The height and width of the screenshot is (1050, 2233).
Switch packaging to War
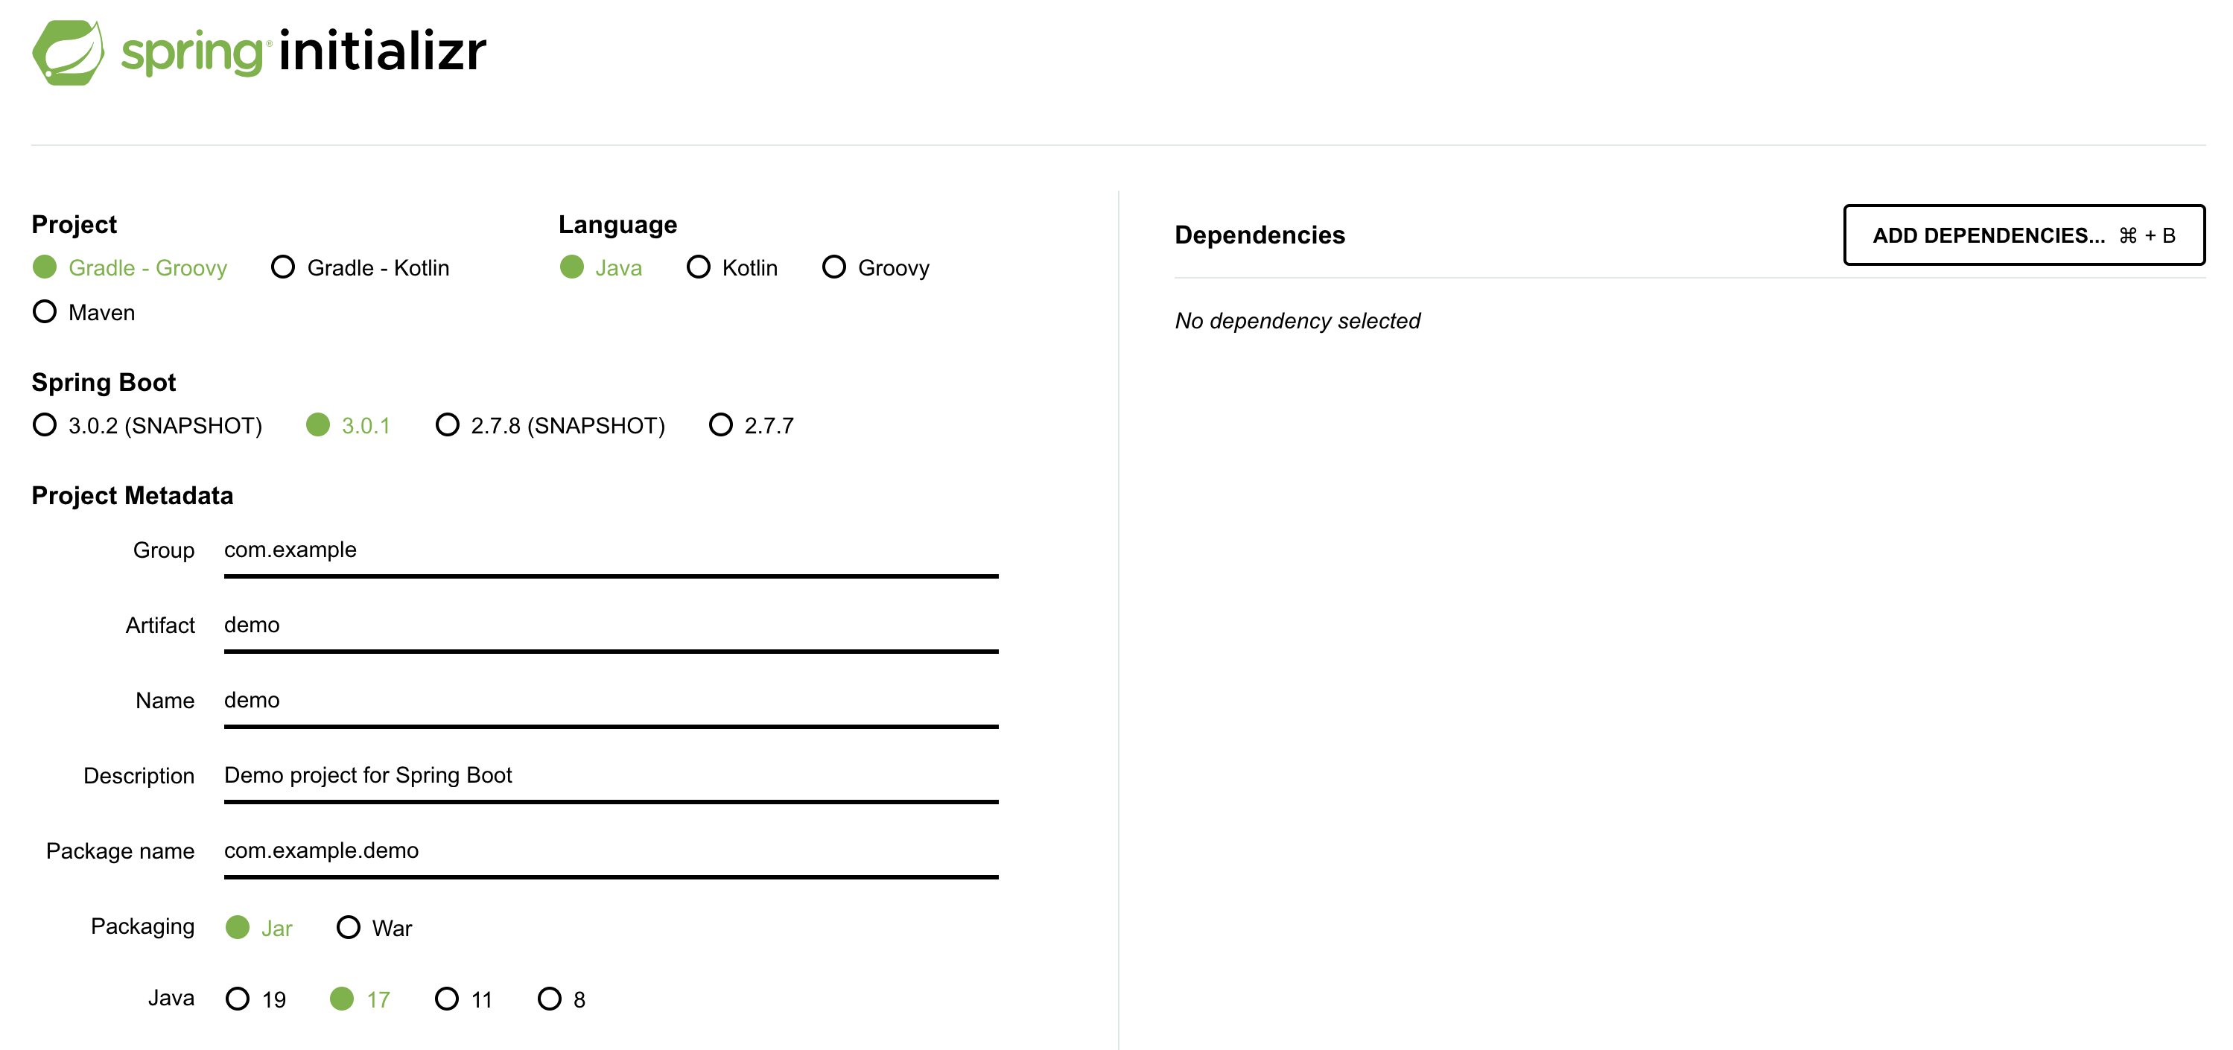pyautogui.click(x=349, y=928)
